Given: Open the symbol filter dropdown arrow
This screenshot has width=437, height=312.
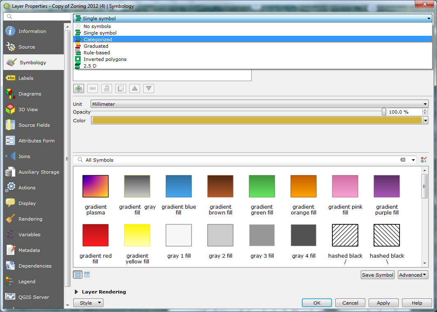Looking at the screenshot, I should click(x=413, y=160).
